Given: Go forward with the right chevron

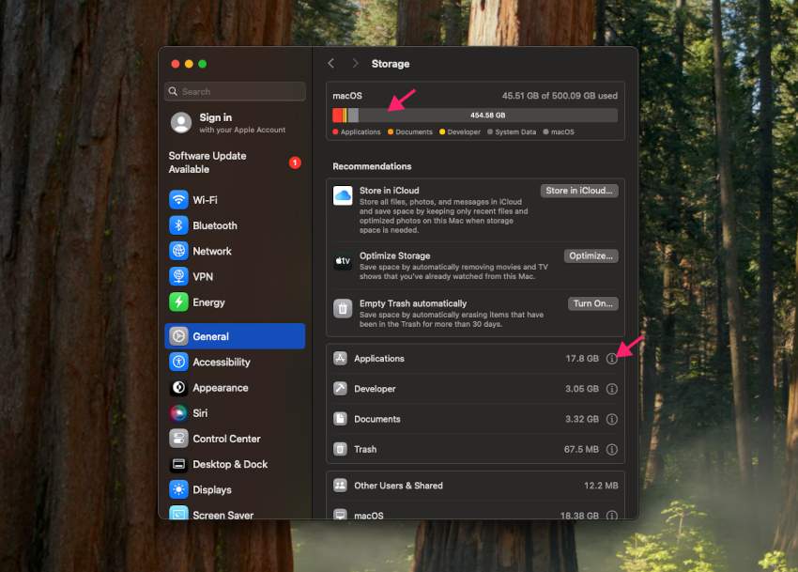Looking at the screenshot, I should coord(355,63).
